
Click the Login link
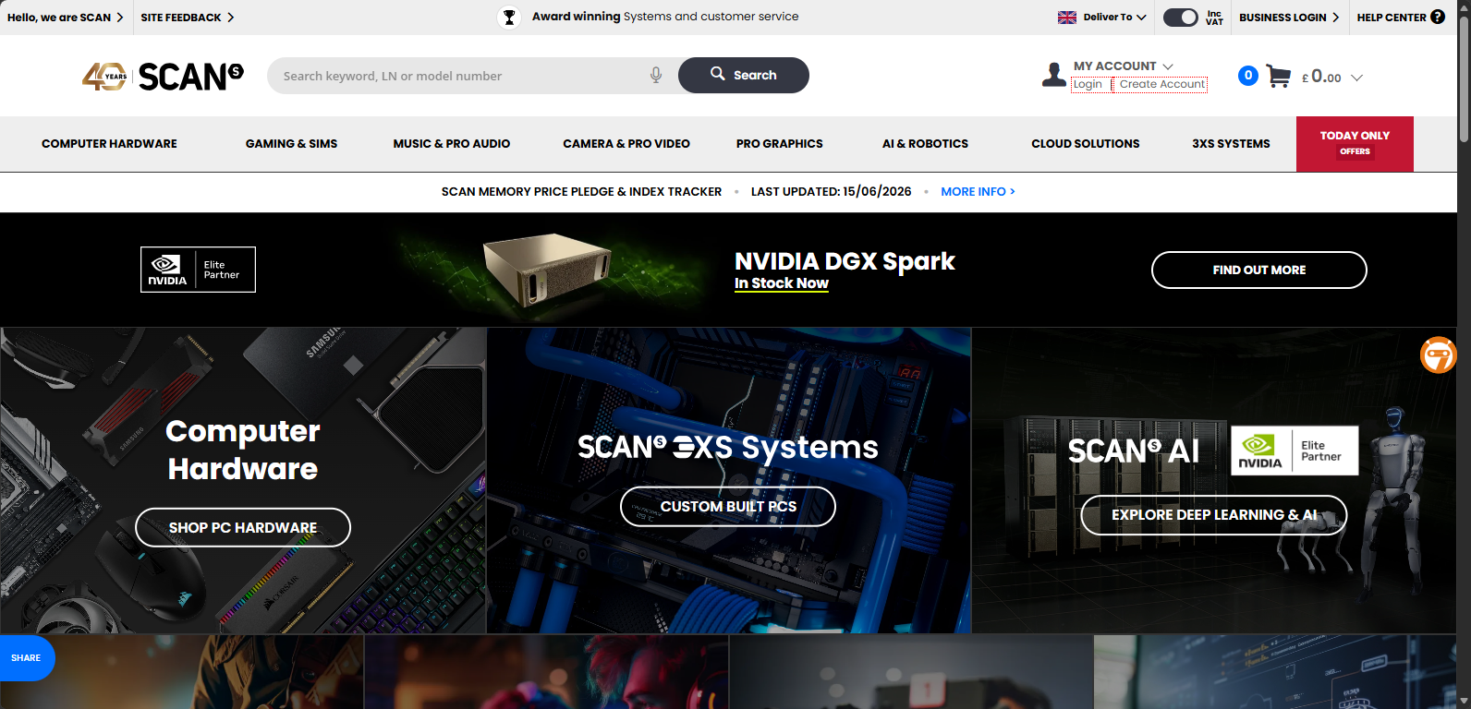click(1088, 84)
